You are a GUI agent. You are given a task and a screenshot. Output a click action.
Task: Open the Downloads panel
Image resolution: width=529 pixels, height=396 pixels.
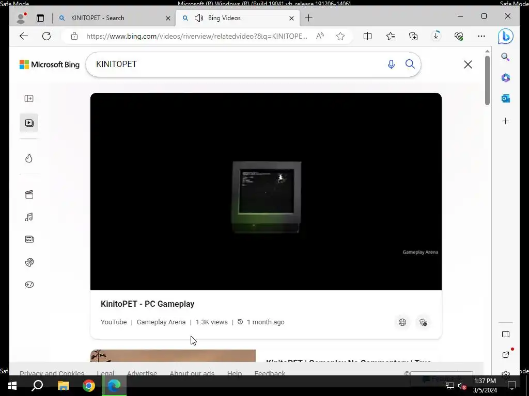436,36
